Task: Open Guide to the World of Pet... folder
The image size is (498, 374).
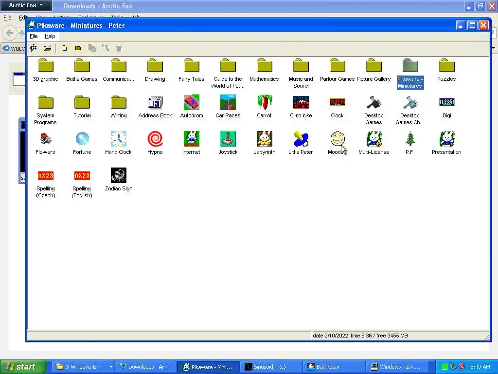Action: click(228, 74)
